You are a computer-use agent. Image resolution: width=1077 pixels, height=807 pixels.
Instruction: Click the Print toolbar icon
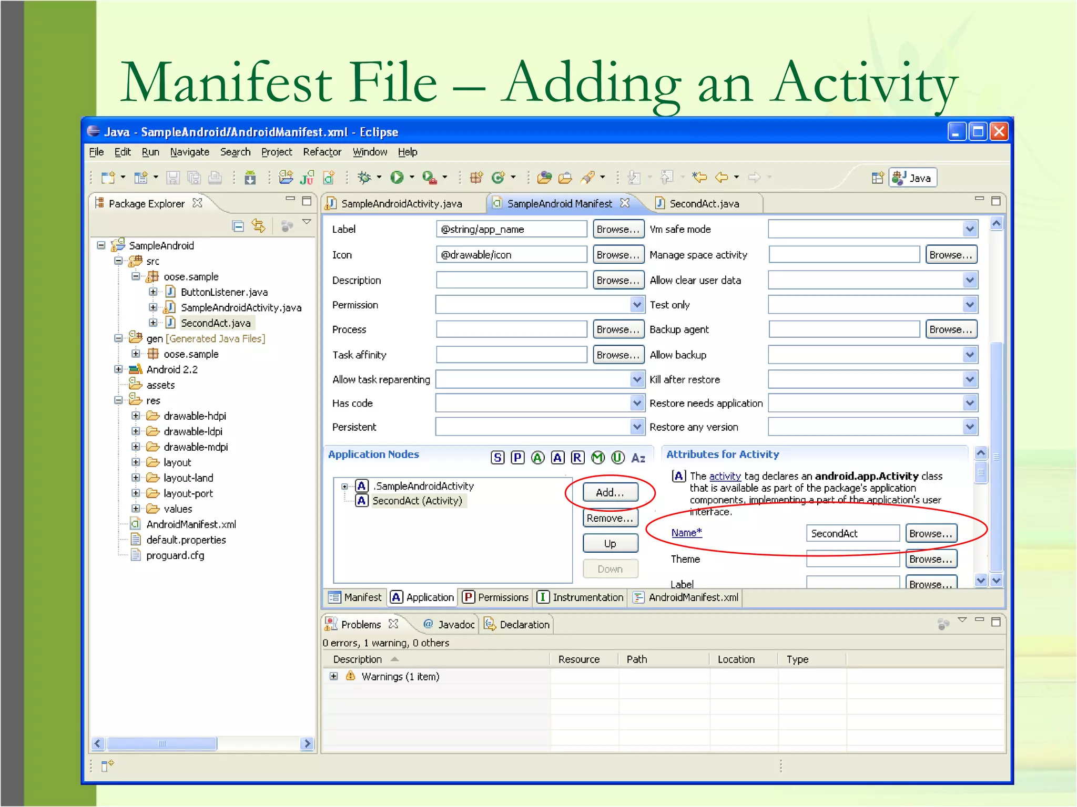pyautogui.click(x=215, y=178)
